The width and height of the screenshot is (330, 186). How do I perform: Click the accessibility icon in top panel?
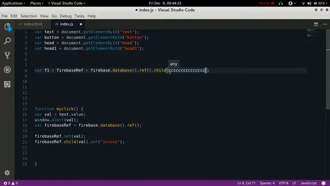click(x=290, y=3)
